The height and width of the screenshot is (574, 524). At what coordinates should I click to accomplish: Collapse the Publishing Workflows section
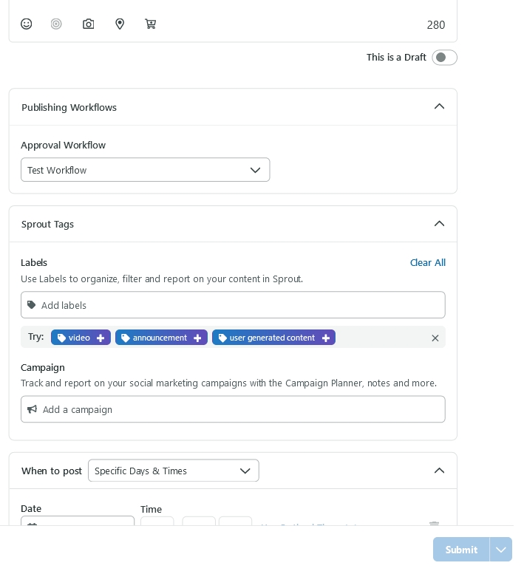(x=439, y=106)
